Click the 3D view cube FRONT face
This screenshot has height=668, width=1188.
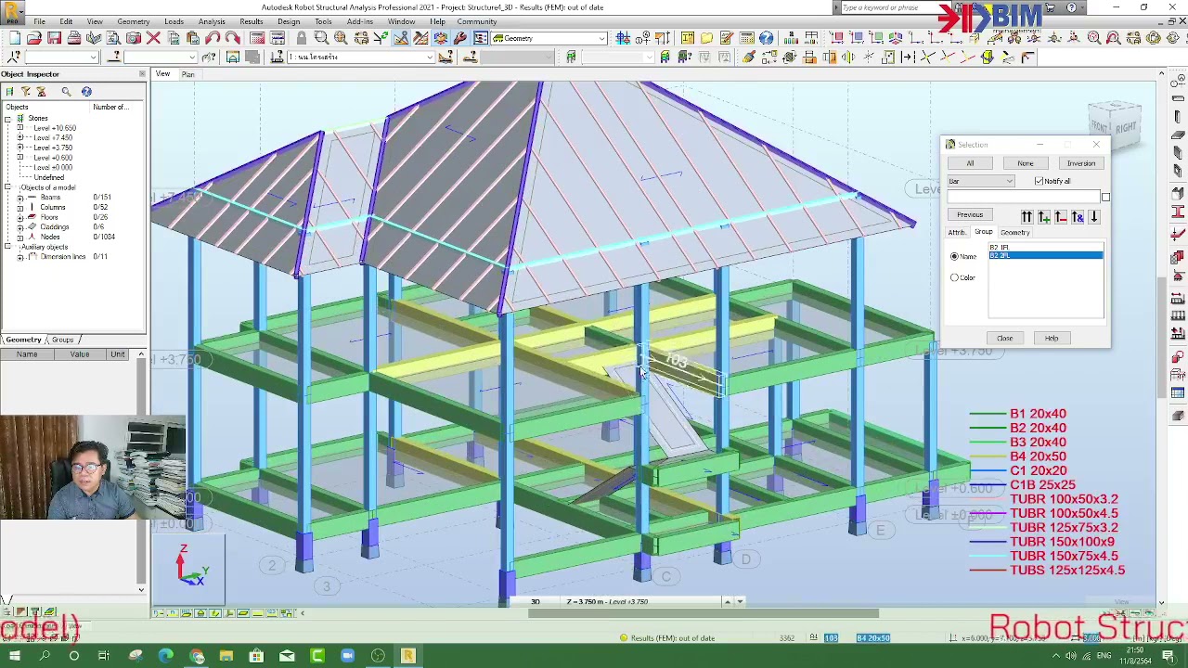pos(1099,126)
